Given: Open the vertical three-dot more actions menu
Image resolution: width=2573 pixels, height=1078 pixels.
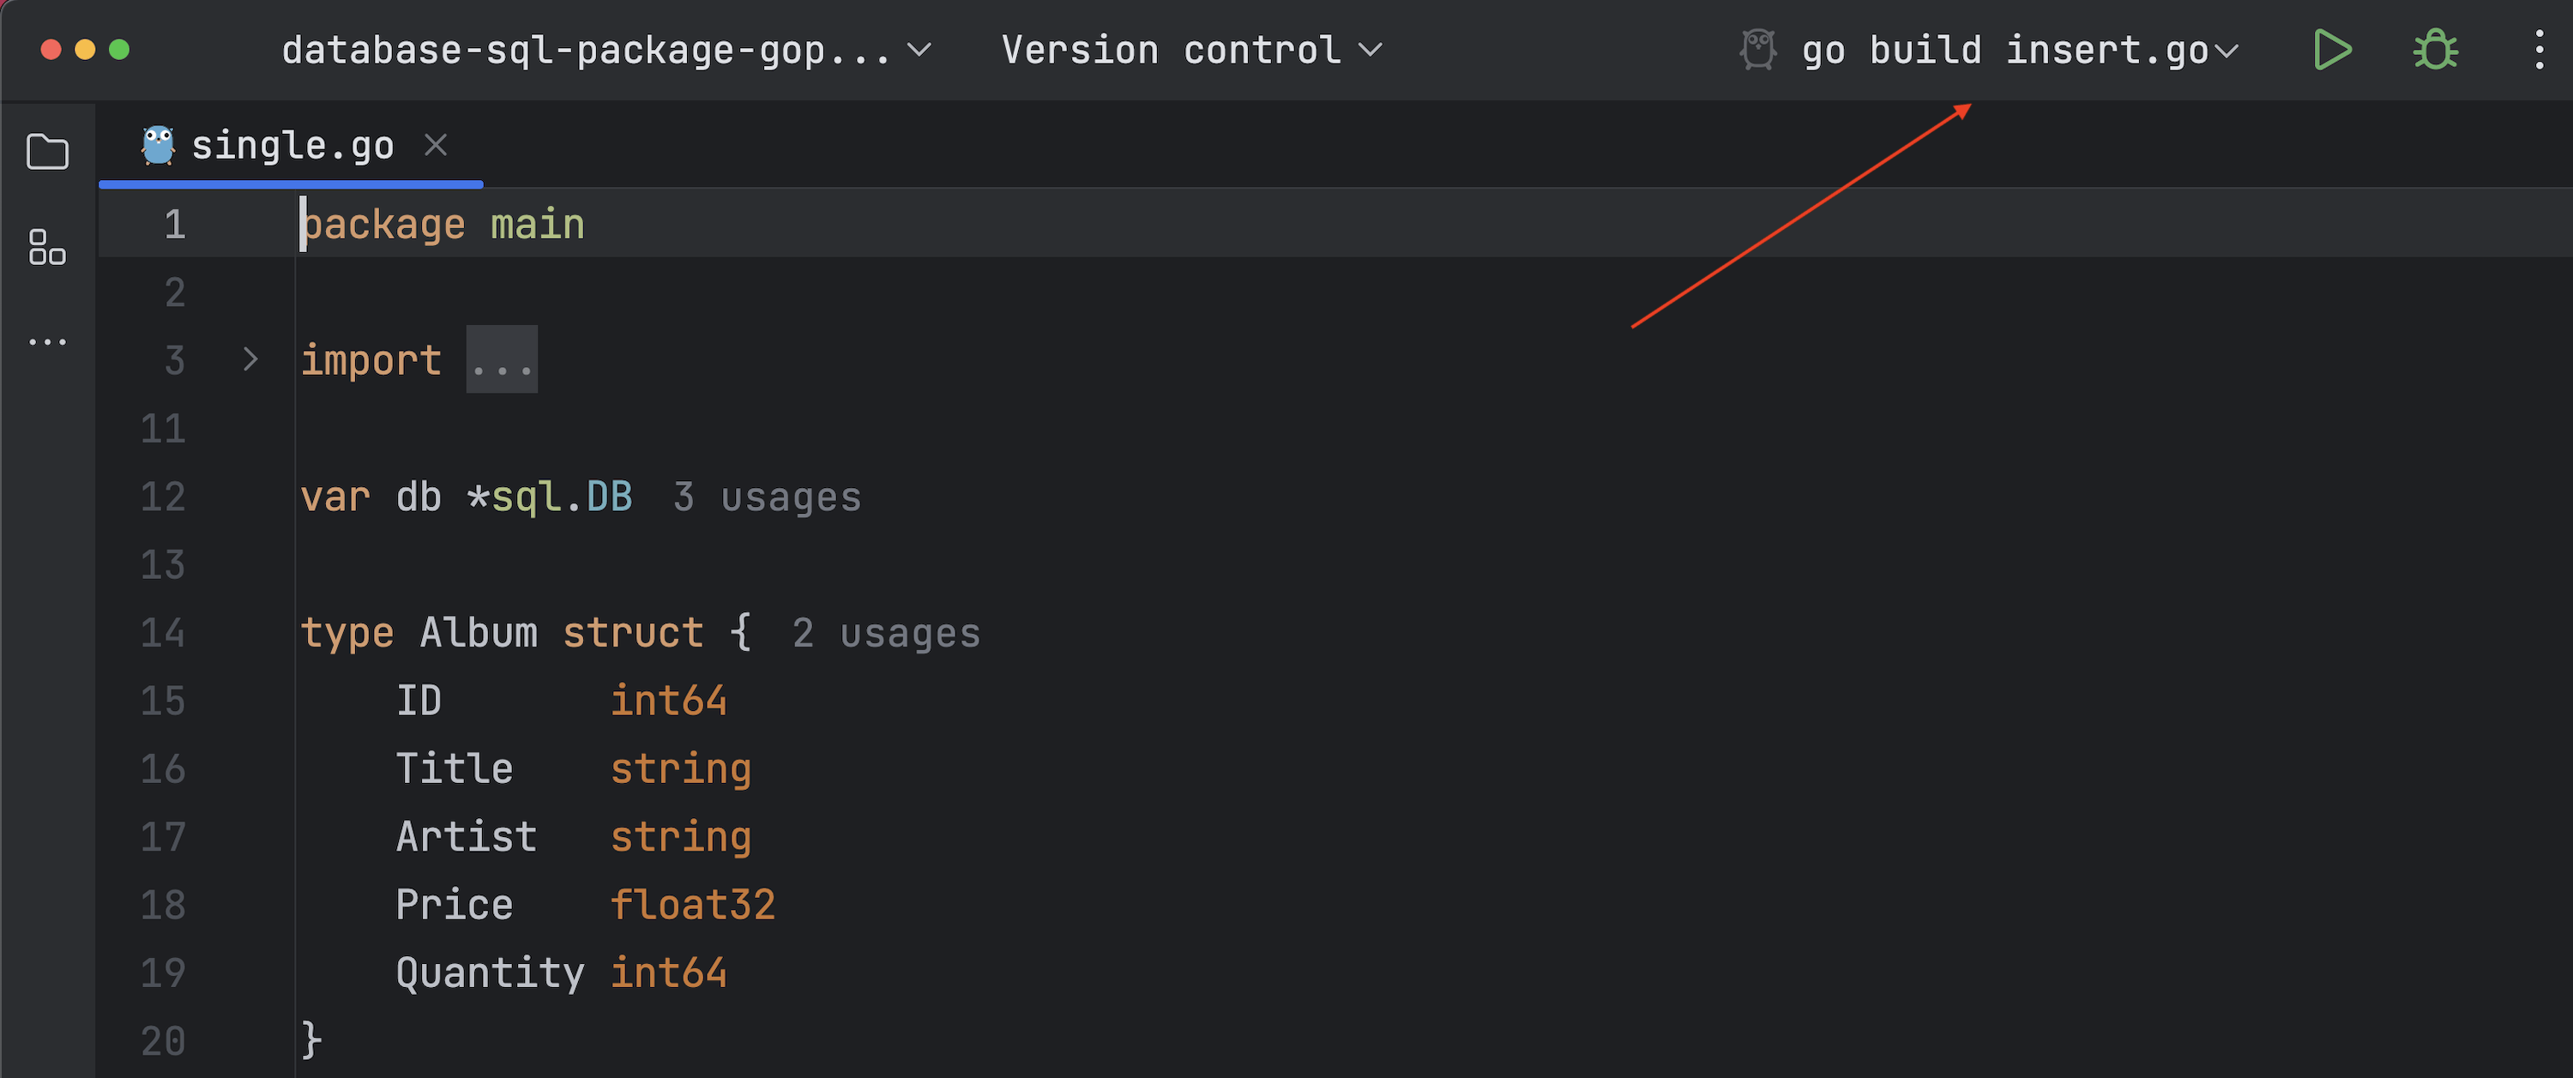Looking at the screenshot, I should [2538, 50].
